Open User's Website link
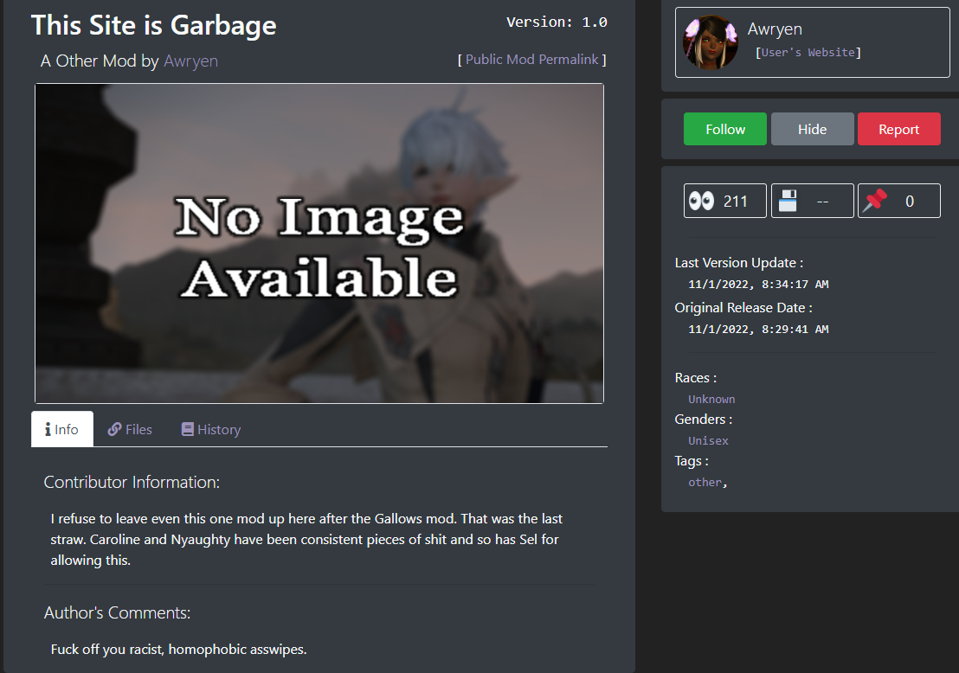The width and height of the screenshot is (959, 673). click(808, 53)
